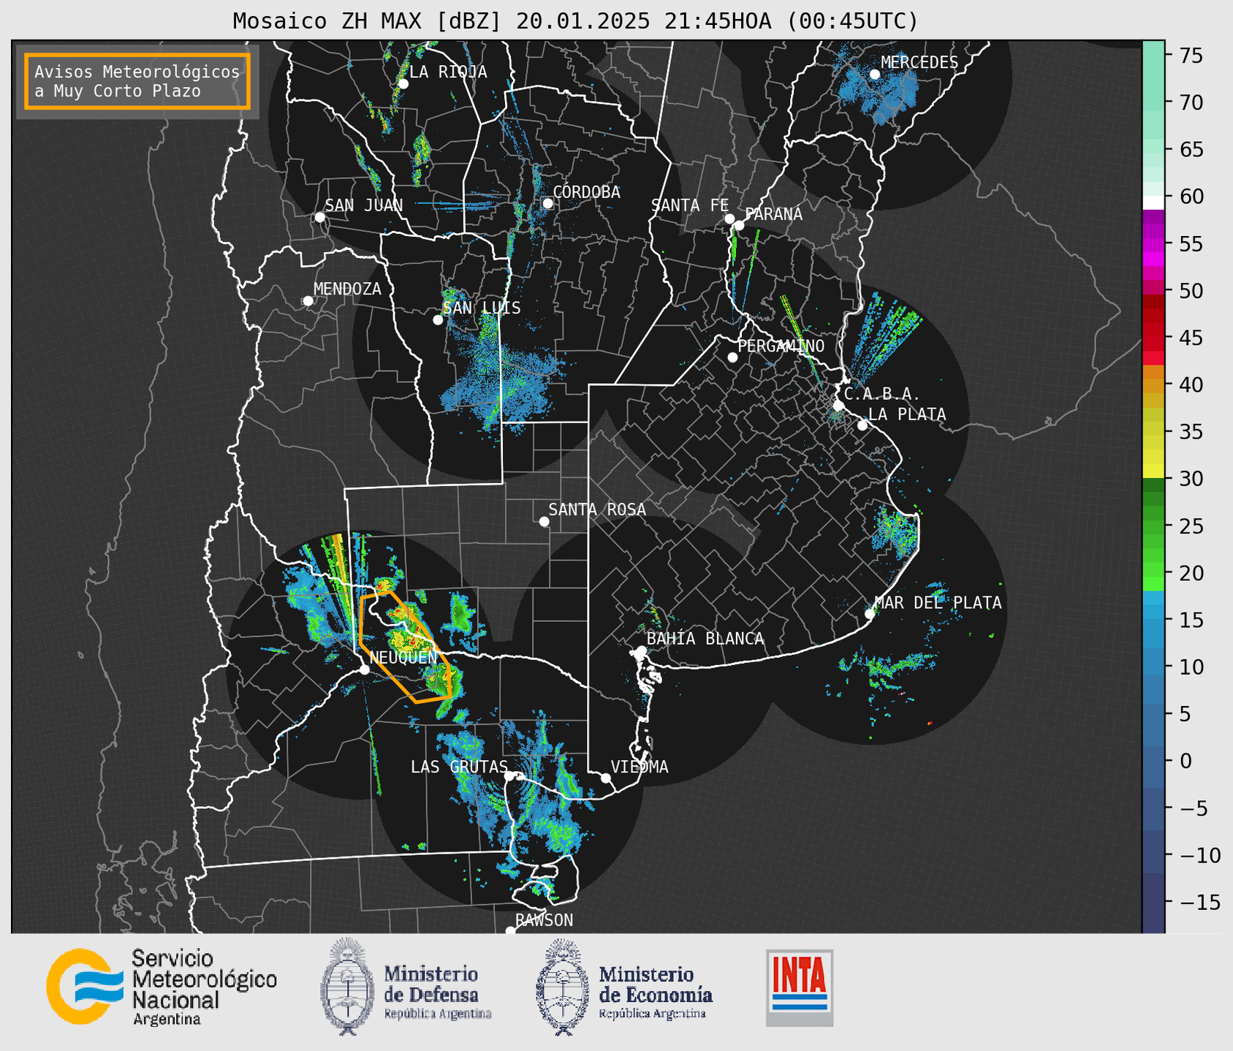
Task: Click the Ministerio de Economía emblem
Action: [561, 987]
